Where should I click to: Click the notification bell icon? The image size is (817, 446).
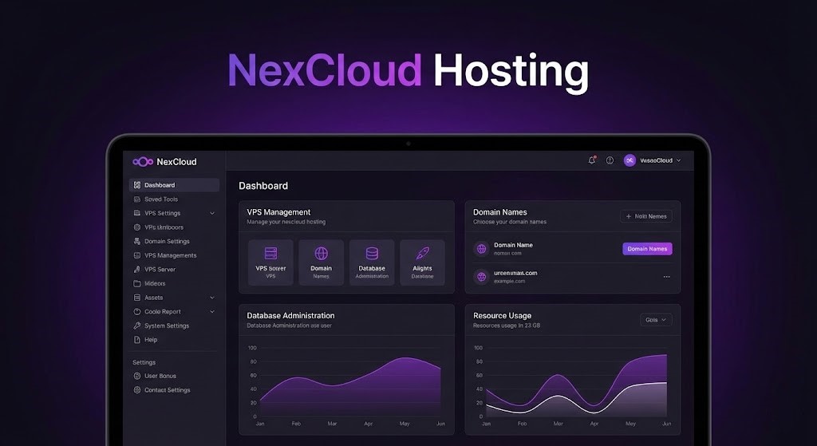[591, 160]
